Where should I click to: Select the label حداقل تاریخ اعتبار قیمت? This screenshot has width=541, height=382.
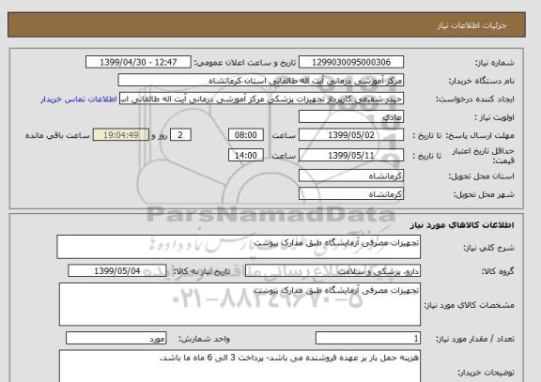(x=483, y=156)
